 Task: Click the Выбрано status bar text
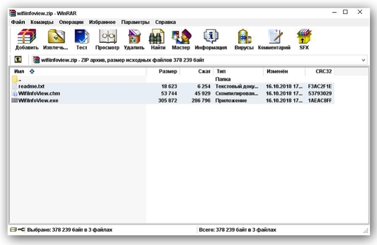tap(70, 229)
